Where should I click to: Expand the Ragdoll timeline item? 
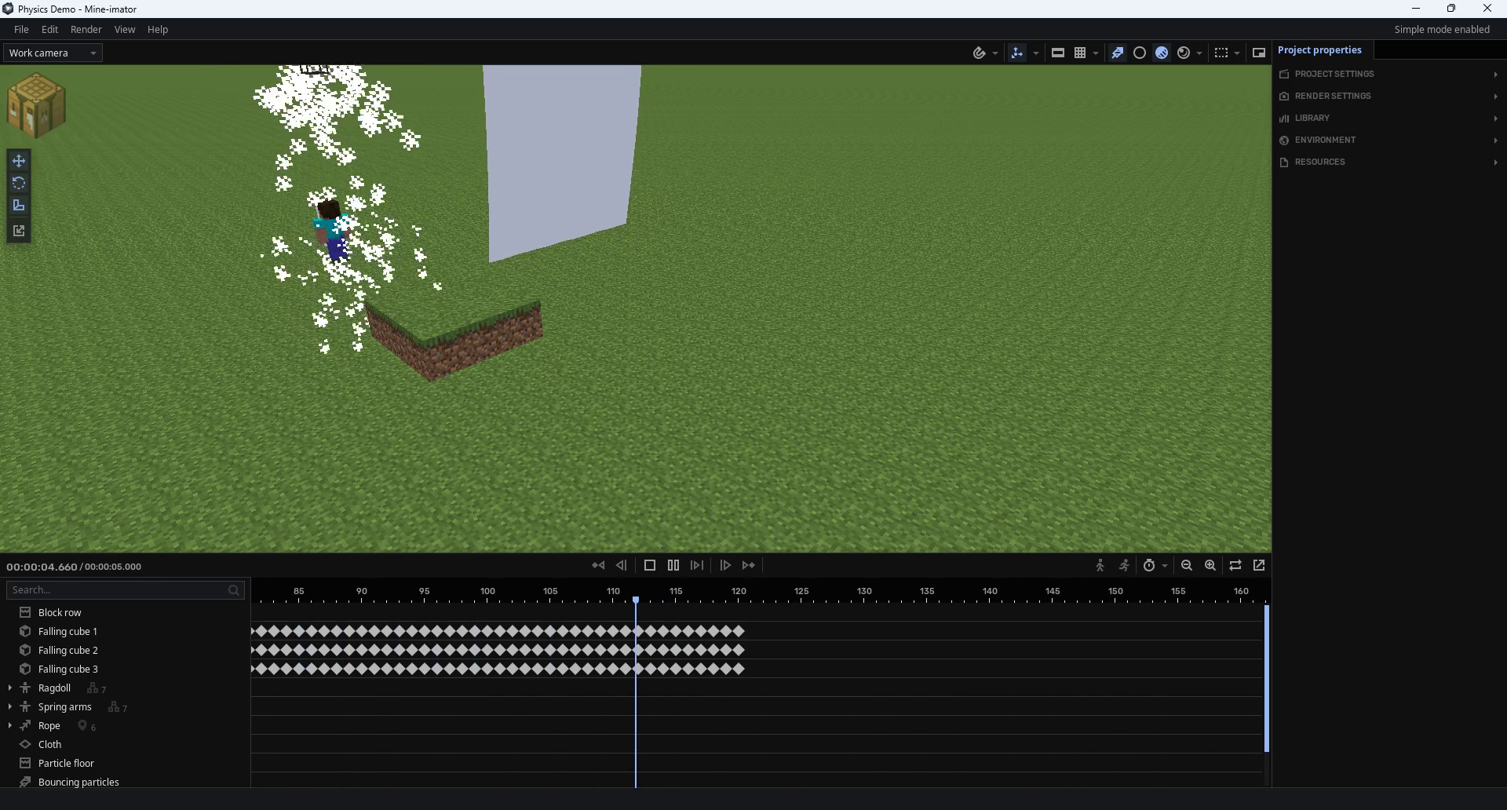point(9,688)
